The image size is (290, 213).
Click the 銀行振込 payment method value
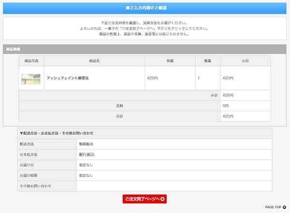pos(87,155)
